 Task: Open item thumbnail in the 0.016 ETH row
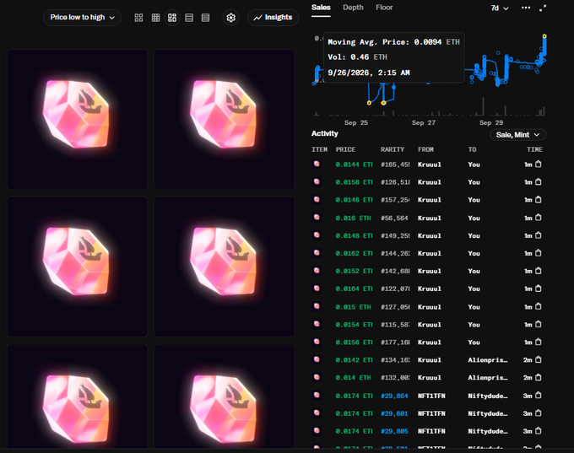pyautogui.click(x=317, y=218)
